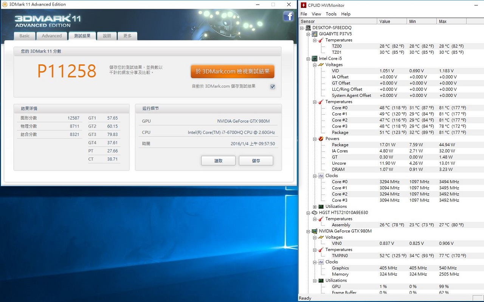Toggle the auto-save results to 3DMark.com checkbox
The height and width of the screenshot is (302, 484).
[x=273, y=87]
